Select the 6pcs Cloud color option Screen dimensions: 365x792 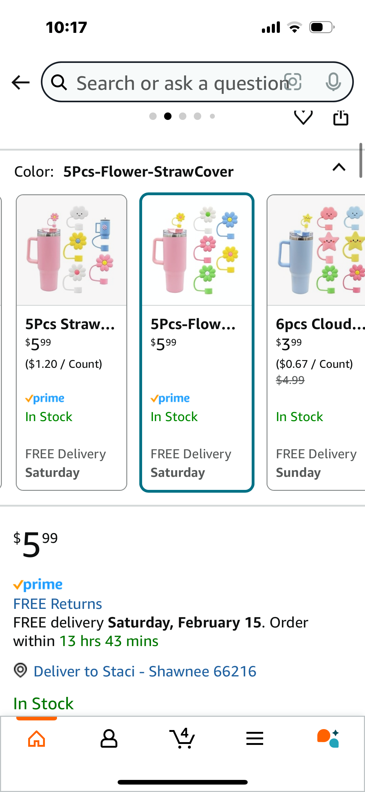point(316,342)
